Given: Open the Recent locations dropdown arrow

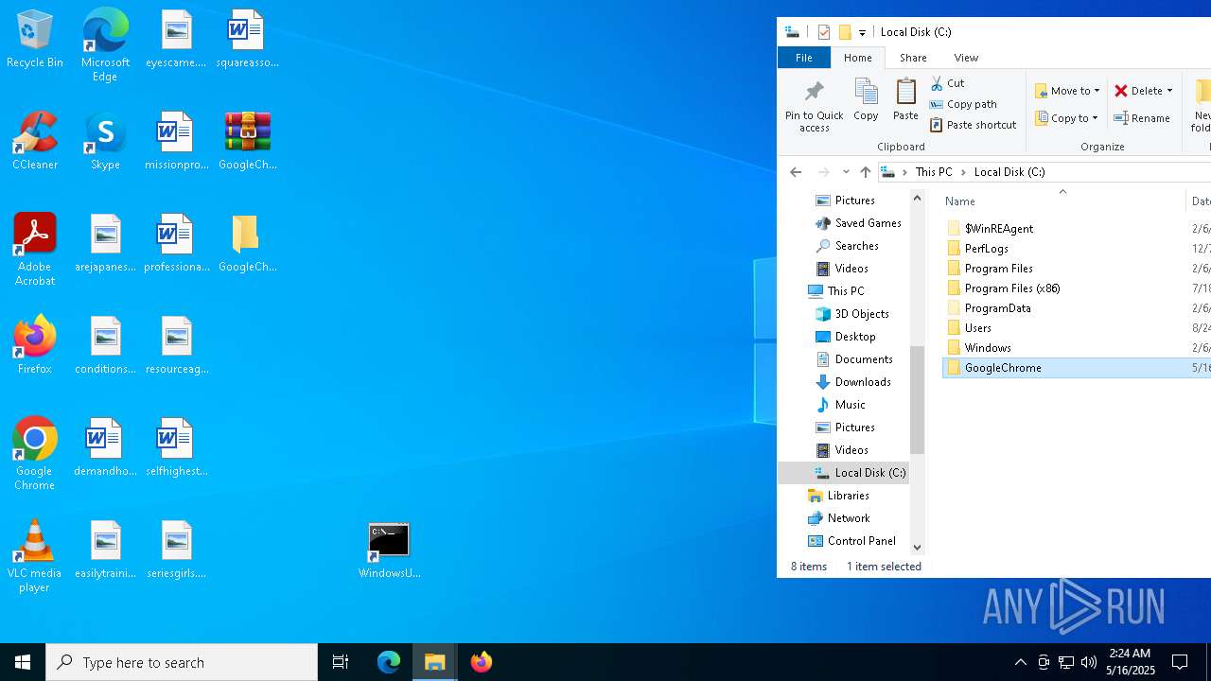Looking at the screenshot, I should tap(846, 172).
